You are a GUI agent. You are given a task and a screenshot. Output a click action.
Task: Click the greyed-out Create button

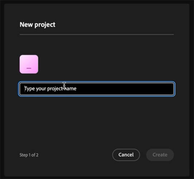coord(160,155)
